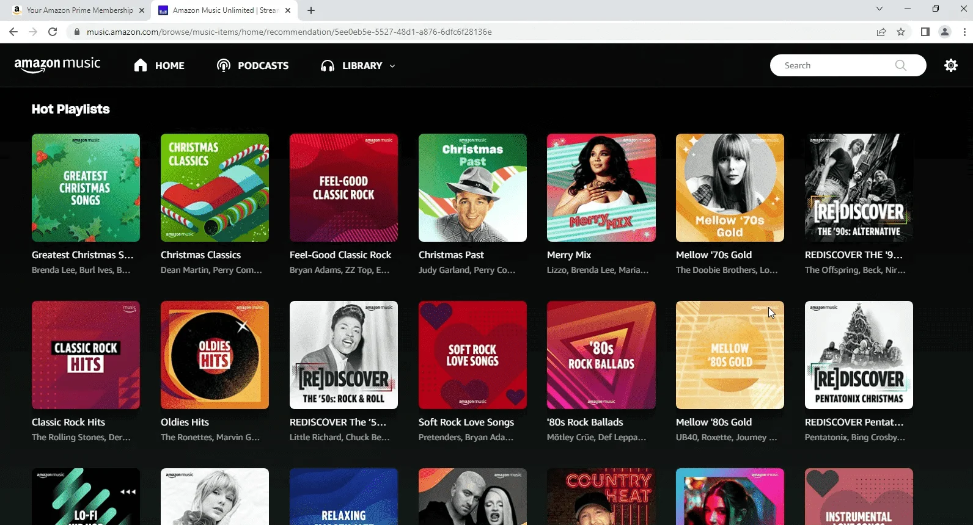Switch to Amazon Music Unlimited tab
The width and height of the screenshot is (973, 525).
[x=225, y=10]
